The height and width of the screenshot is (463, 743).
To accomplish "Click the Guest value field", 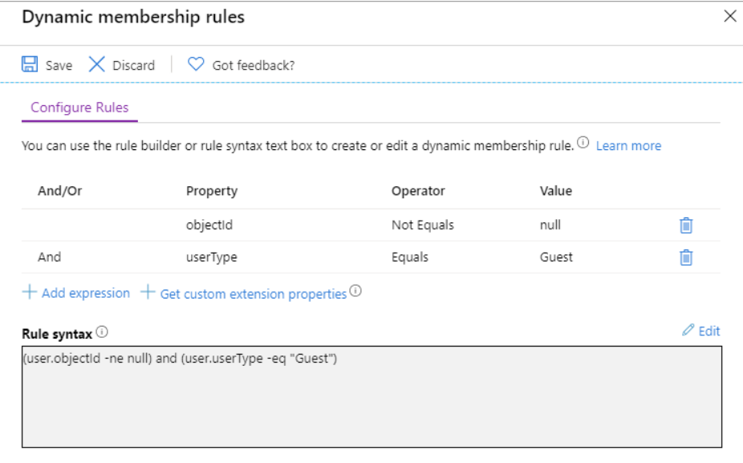I will 557,258.
